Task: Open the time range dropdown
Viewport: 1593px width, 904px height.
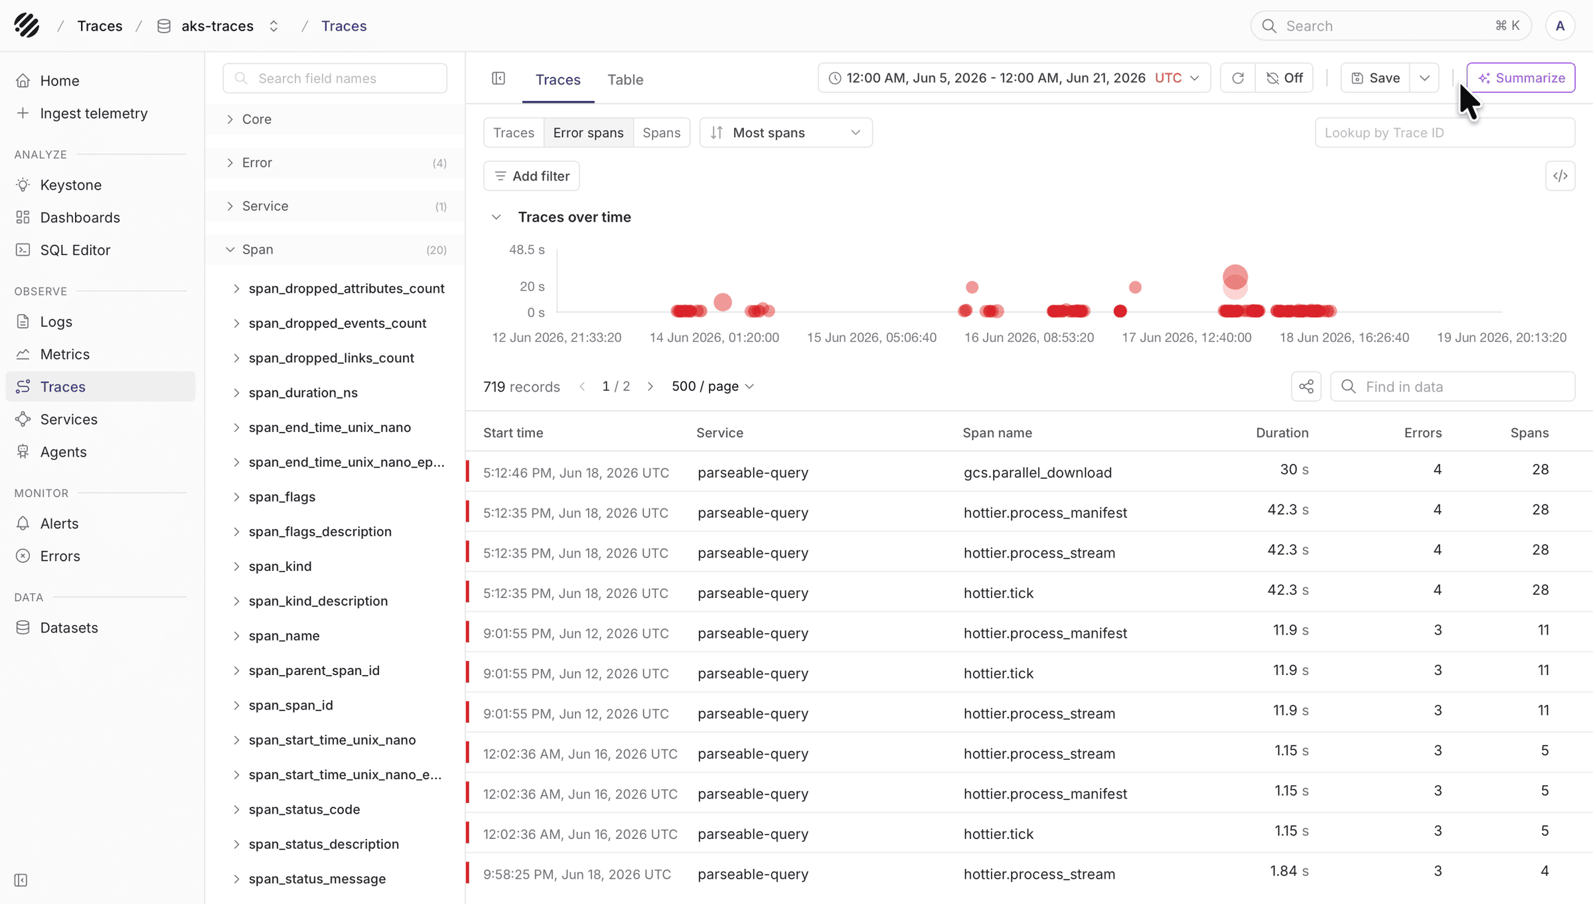Action: pos(1014,78)
